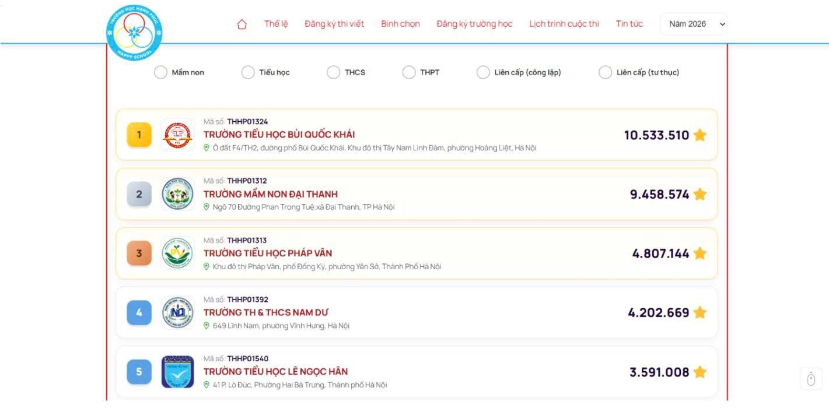The height and width of the screenshot is (412, 829).
Task: Click the blue rank 4 badge
Action: tap(139, 313)
